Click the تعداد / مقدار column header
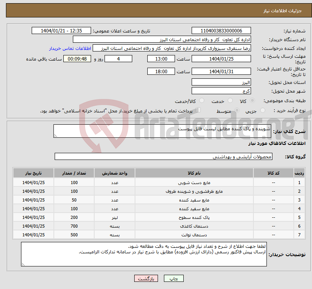The height and width of the screenshot is (289, 312). click(74, 173)
